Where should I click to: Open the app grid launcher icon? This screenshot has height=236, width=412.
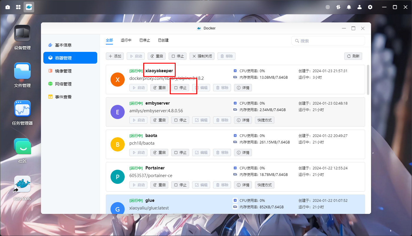click(18, 7)
